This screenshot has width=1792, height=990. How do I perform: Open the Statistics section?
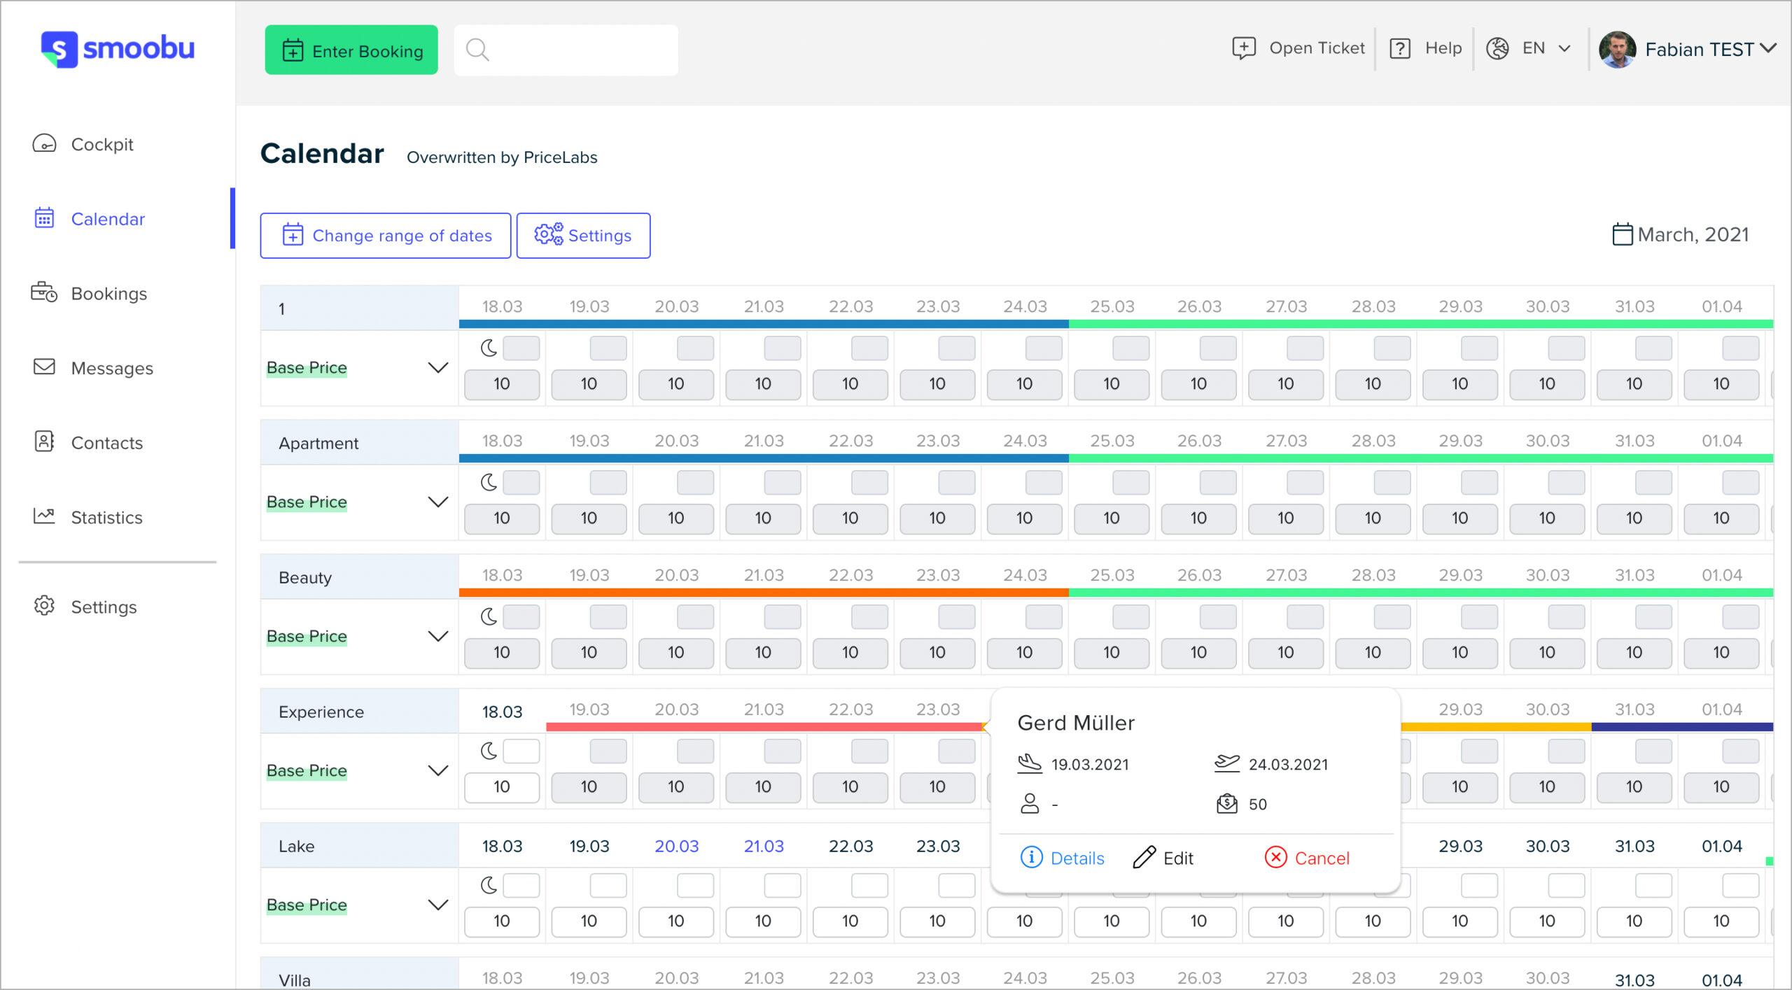point(106,517)
